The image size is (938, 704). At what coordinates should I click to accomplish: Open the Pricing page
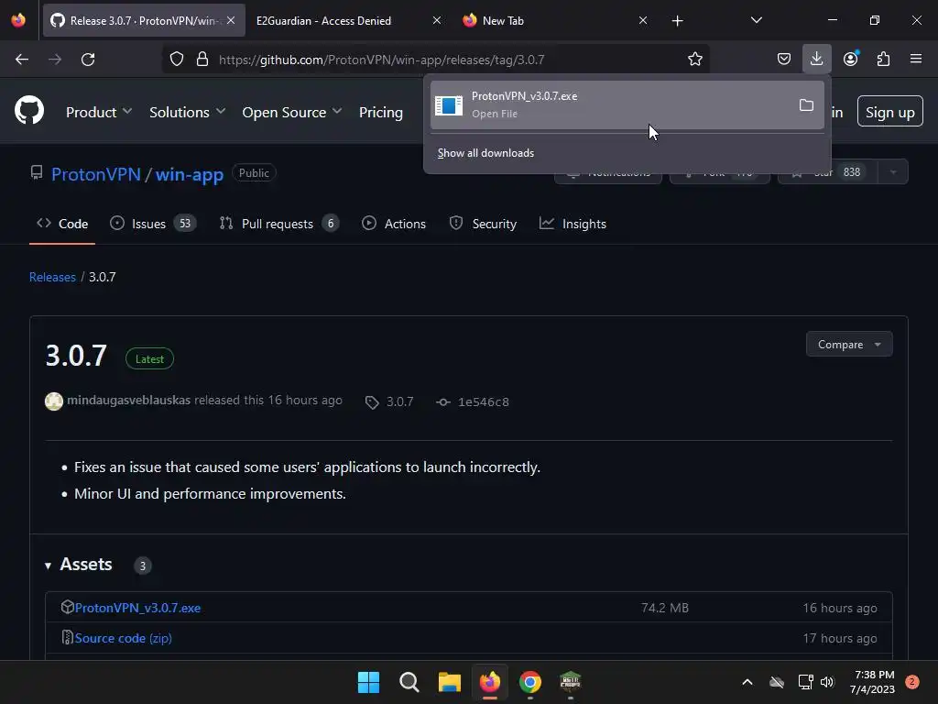point(380,112)
